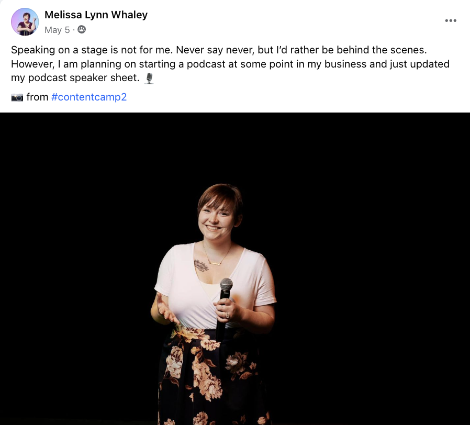
Task: Open the three-dot post options menu
Action: 451,21
